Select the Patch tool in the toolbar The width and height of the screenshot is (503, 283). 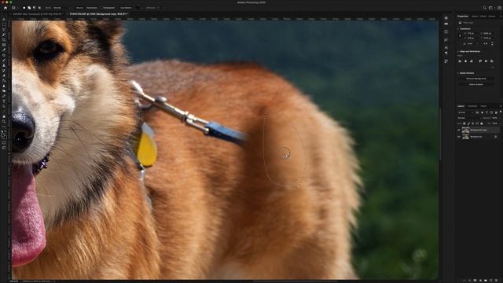click(x=4, y=55)
